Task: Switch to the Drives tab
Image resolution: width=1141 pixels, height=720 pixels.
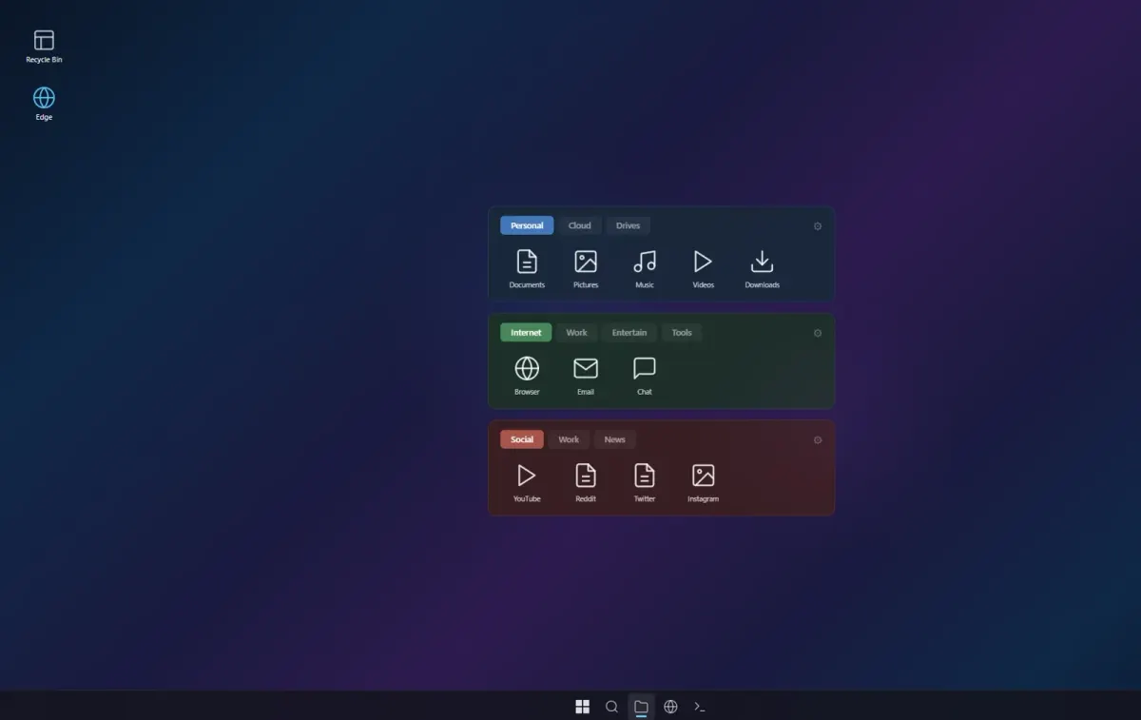Action: pos(628,225)
